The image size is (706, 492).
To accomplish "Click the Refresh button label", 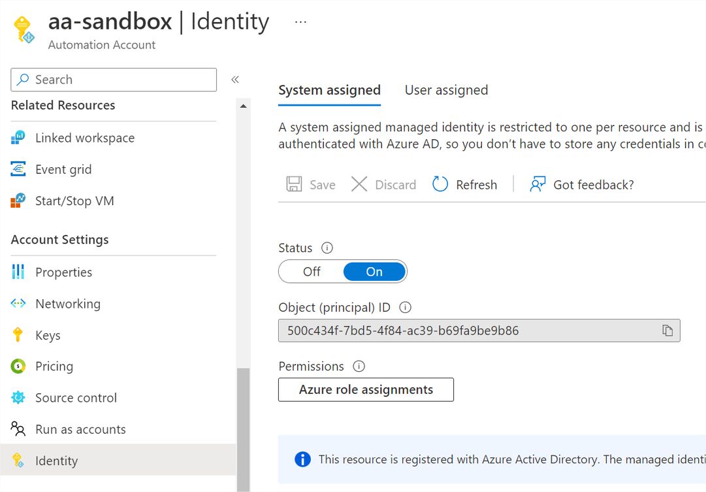I will 476,185.
